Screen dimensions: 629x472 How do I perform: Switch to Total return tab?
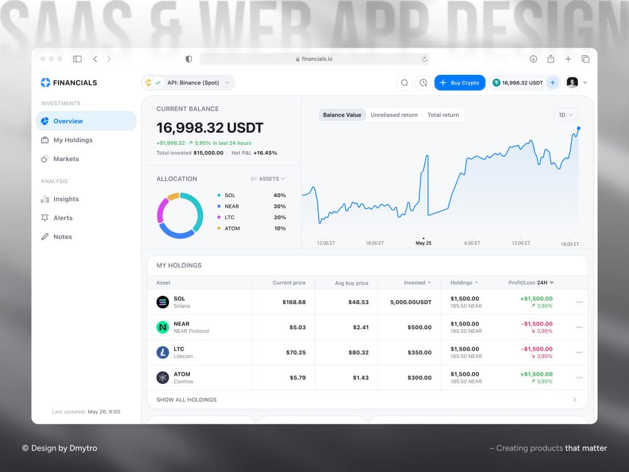(443, 115)
